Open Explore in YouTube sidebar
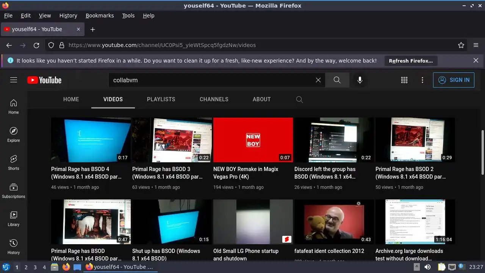 pyautogui.click(x=14, y=135)
